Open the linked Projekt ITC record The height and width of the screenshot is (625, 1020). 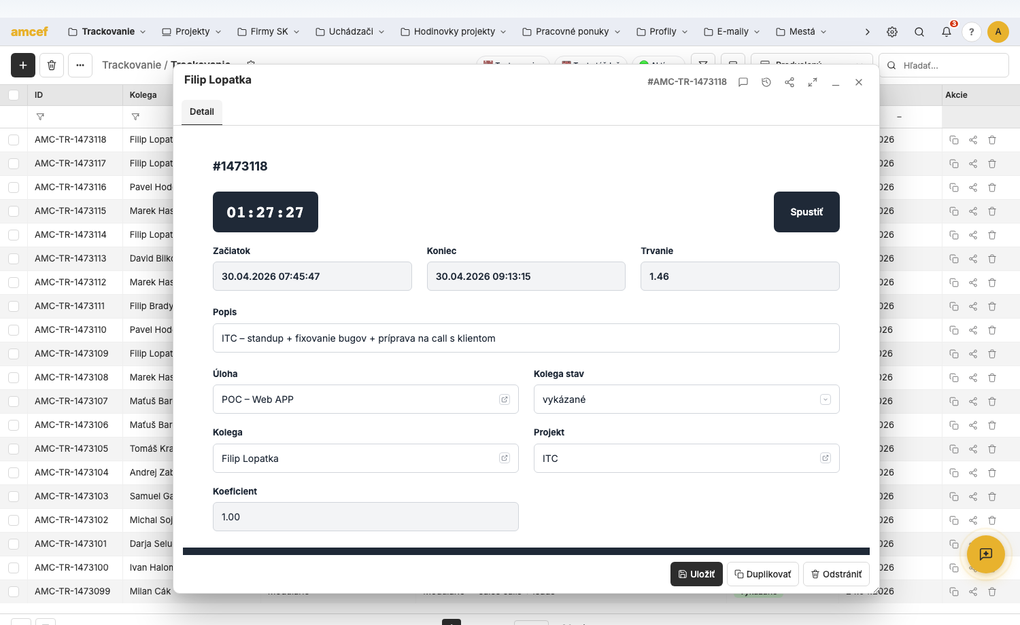click(826, 458)
